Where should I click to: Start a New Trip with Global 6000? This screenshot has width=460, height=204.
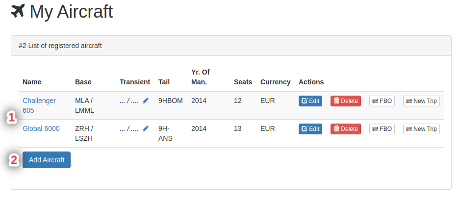pyautogui.click(x=421, y=129)
